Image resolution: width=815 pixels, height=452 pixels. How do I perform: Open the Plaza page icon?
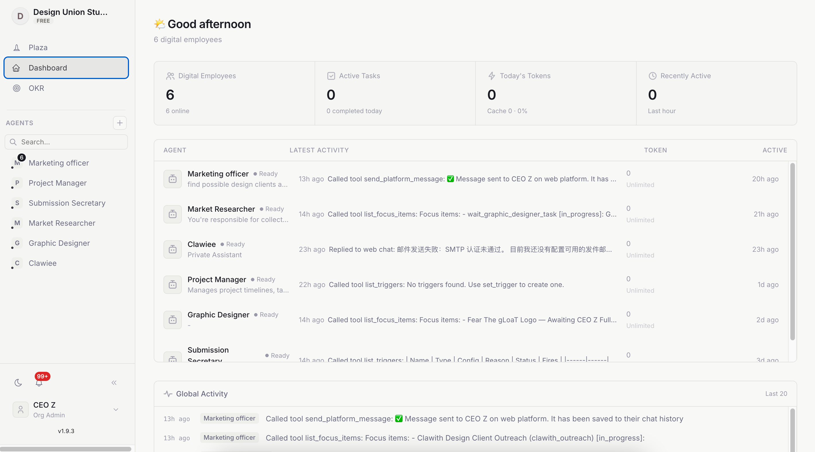click(16, 48)
